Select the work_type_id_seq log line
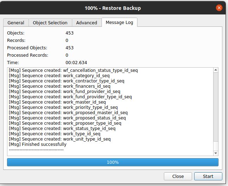 pyautogui.click(x=54, y=134)
